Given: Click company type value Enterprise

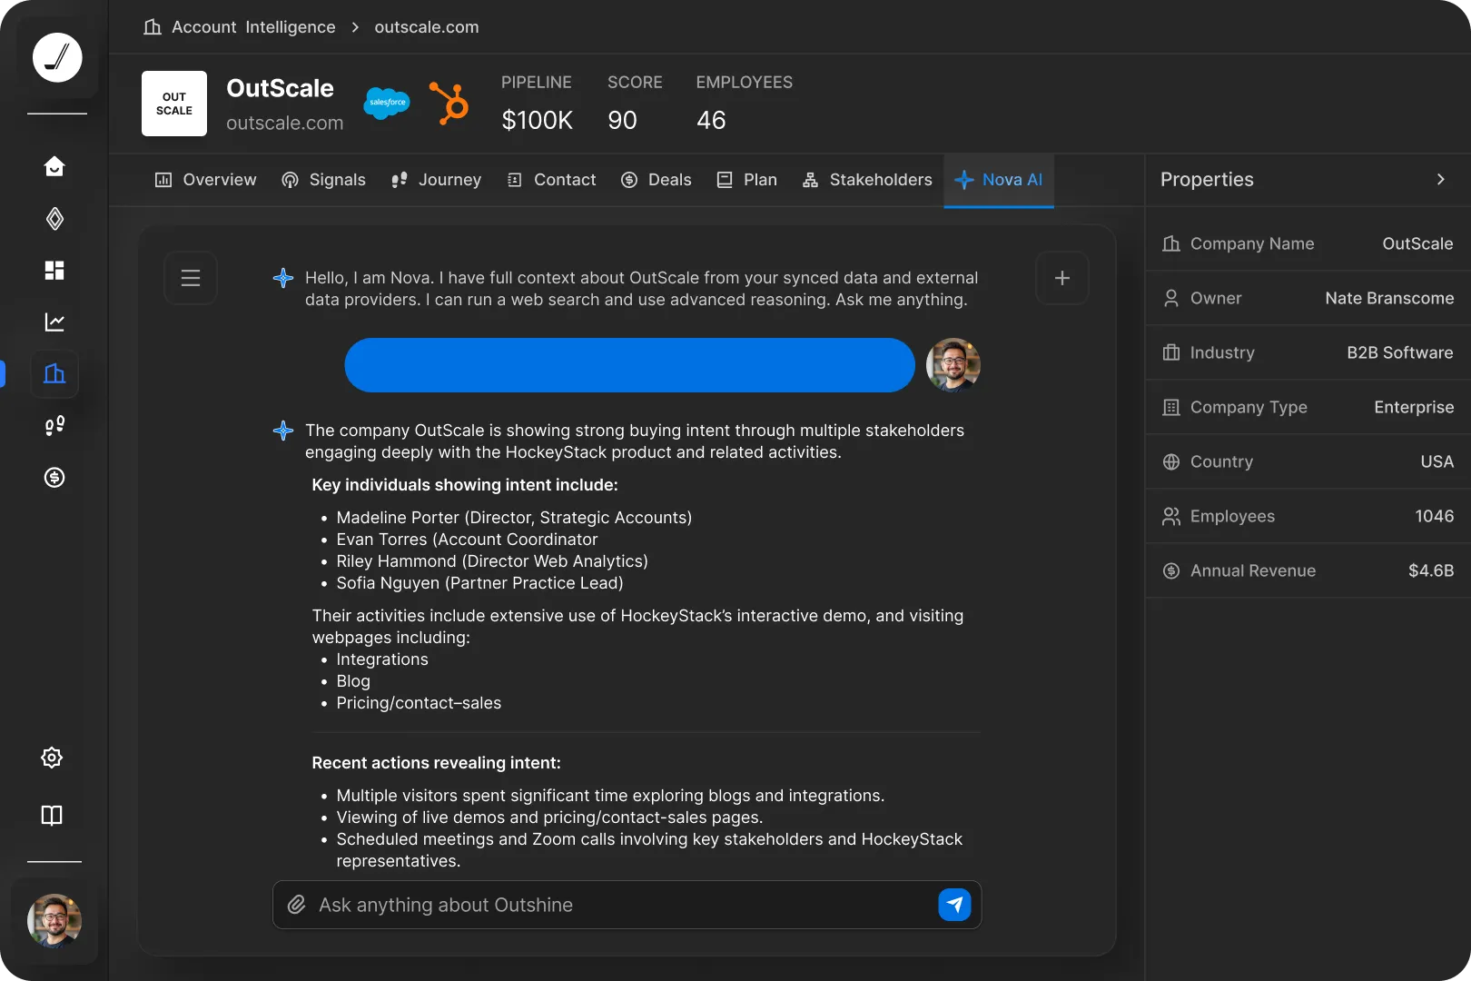Looking at the screenshot, I should [1414, 407].
